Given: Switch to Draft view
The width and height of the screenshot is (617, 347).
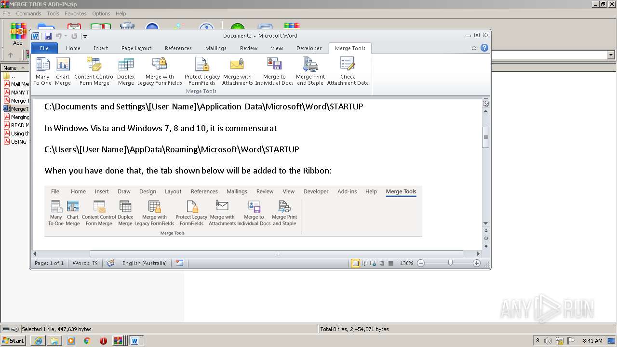Looking at the screenshot, I should [391, 263].
